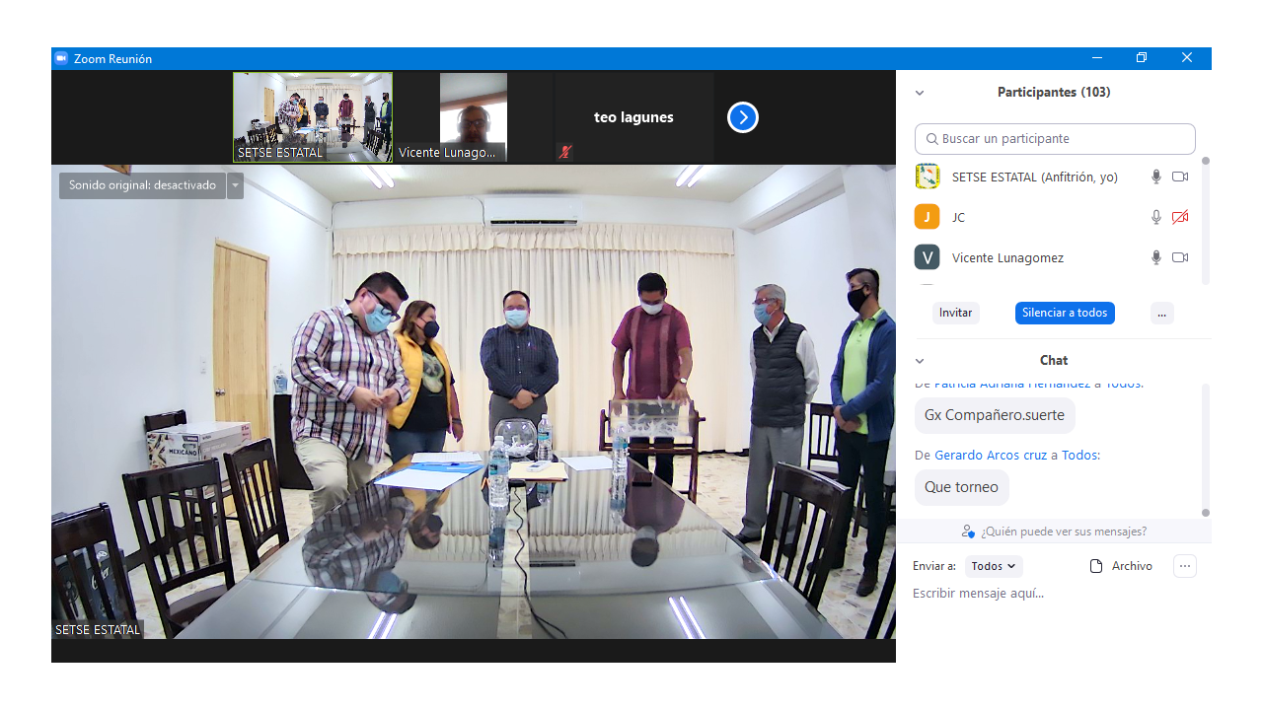This screenshot has height=710, width=1263.
Task: Toggle SETSE ESTATAL camera icon in participants list
Action: pos(1180,177)
